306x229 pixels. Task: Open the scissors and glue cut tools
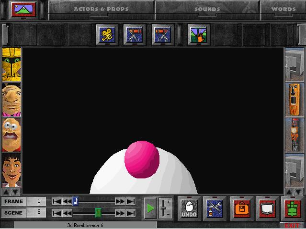215,208
